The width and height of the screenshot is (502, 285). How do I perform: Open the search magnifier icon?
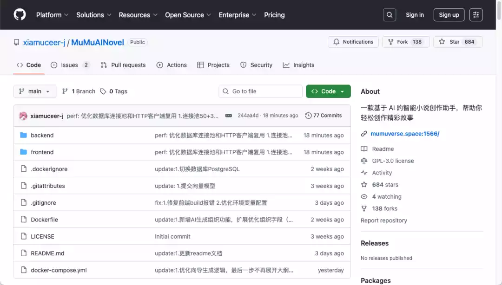point(390,15)
